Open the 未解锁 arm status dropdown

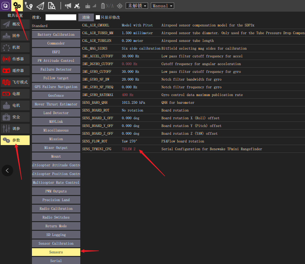[137, 6]
